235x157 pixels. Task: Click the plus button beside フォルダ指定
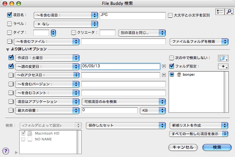tap(223, 67)
